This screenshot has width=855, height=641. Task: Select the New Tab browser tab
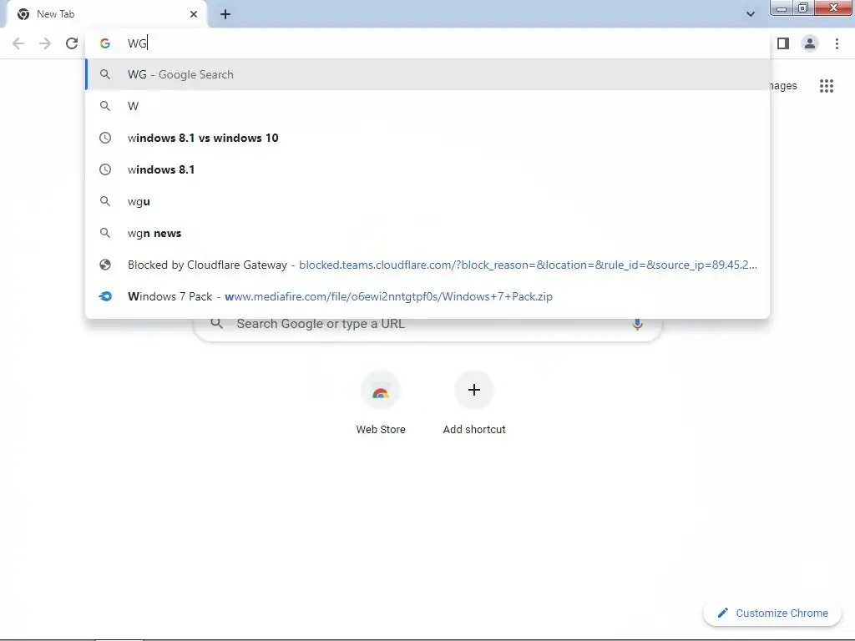point(107,14)
